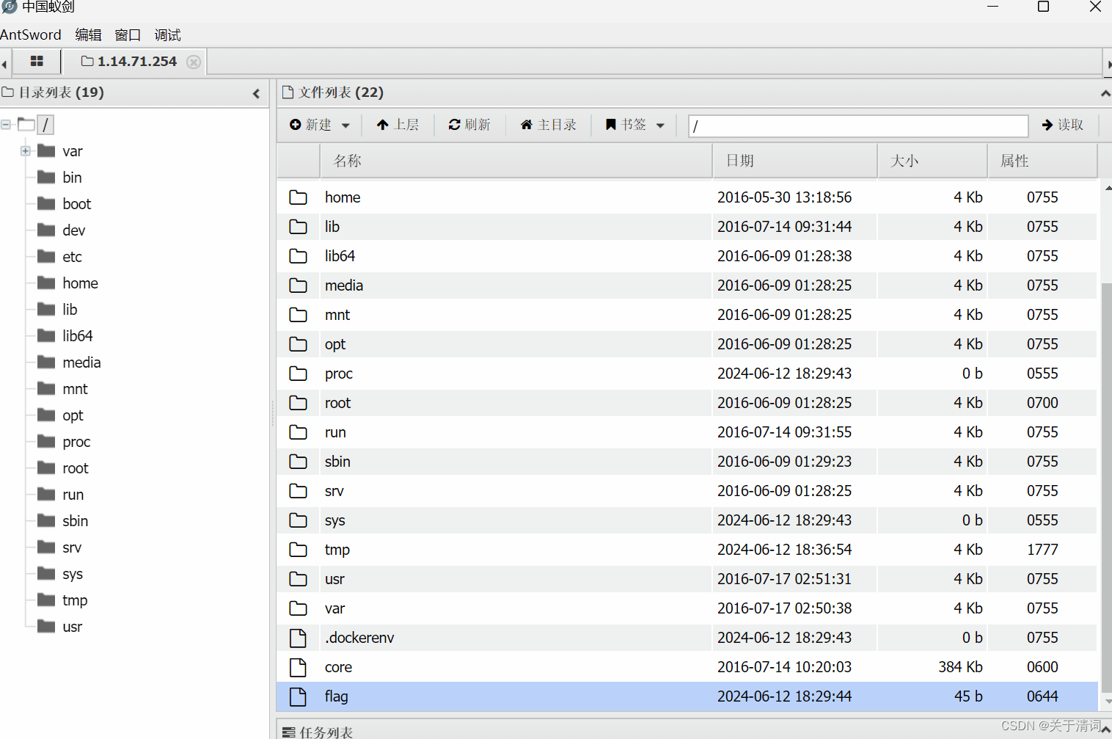Open the 书签 bookmarks dropdown
1112x739 pixels.
(635, 125)
